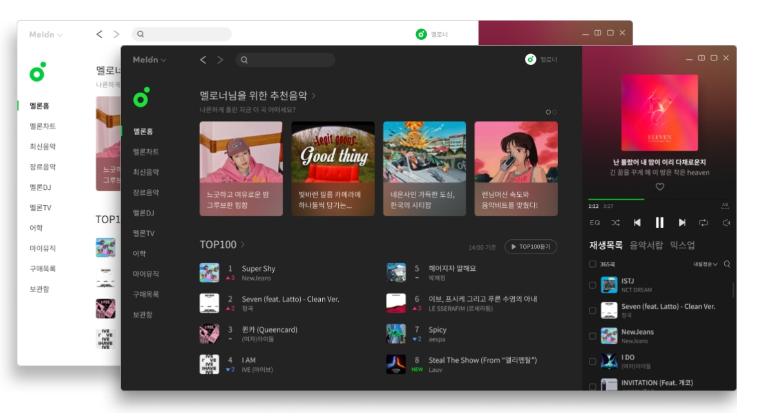Open 구매목록 in the dark sidebar
The height and width of the screenshot is (413, 764).
(x=146, y=294)
